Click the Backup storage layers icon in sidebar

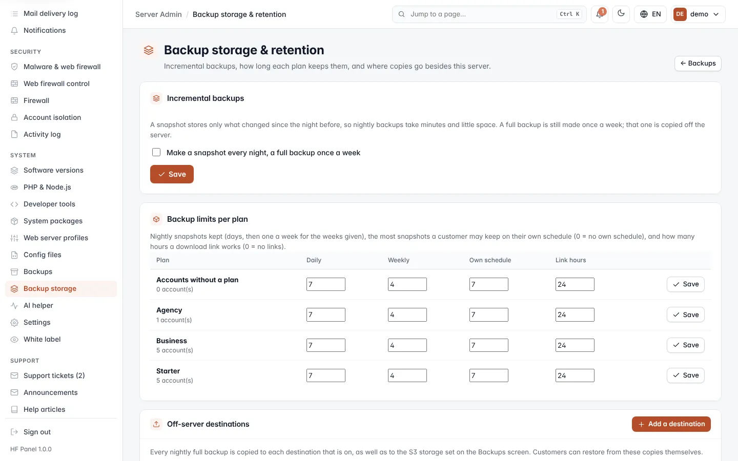[x=14, y=288]
